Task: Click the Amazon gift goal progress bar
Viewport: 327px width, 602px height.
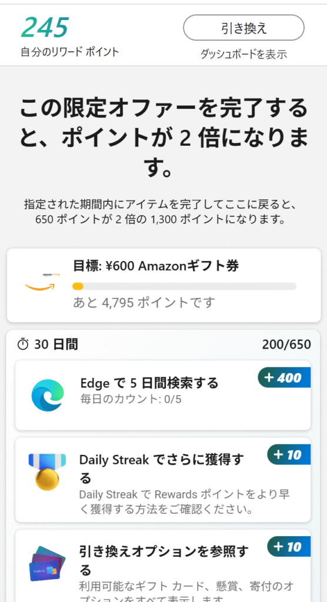Action: (x=185, y=286)
